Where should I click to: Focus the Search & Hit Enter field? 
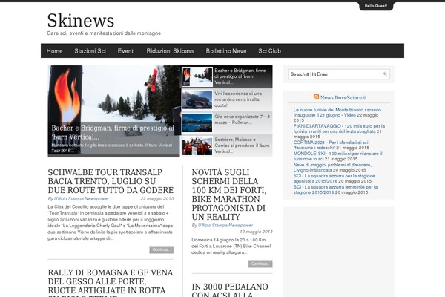pos(339,74)
